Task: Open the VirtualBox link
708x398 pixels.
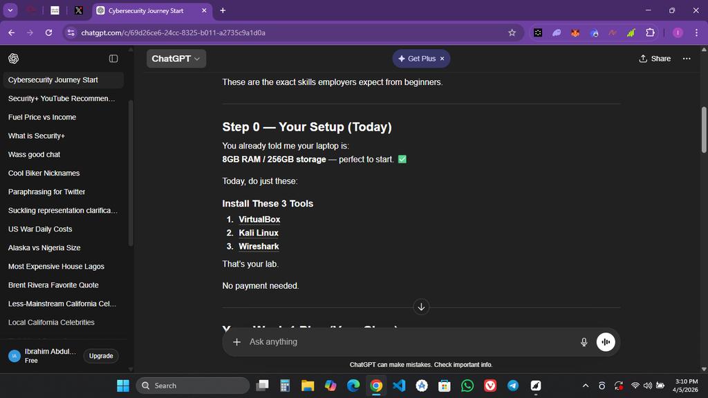Action: point(259,219)
